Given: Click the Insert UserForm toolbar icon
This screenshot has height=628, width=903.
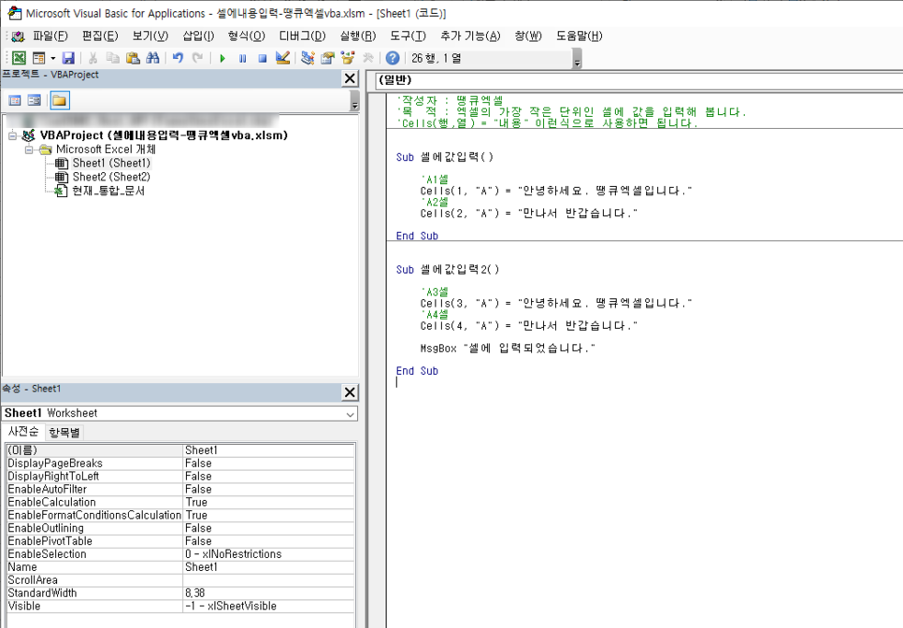Looking at the screenshot, I should [x=38, y=58].
